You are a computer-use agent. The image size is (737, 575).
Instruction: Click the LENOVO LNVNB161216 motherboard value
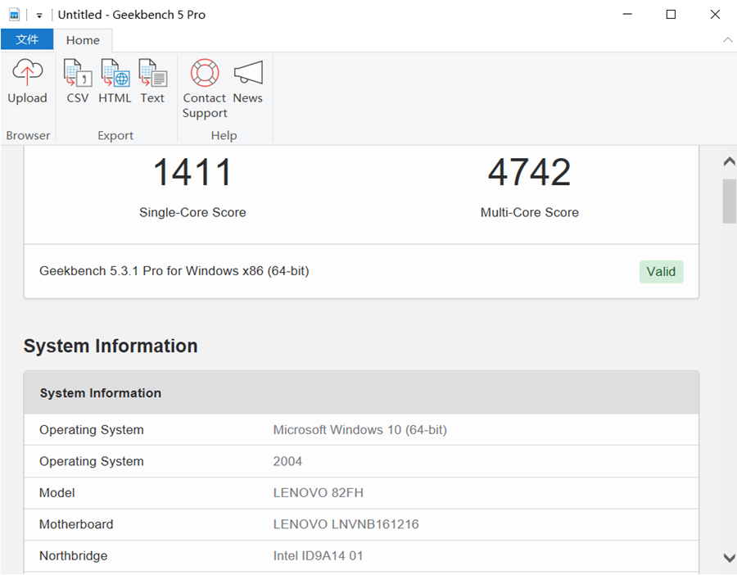click(346, 524)
